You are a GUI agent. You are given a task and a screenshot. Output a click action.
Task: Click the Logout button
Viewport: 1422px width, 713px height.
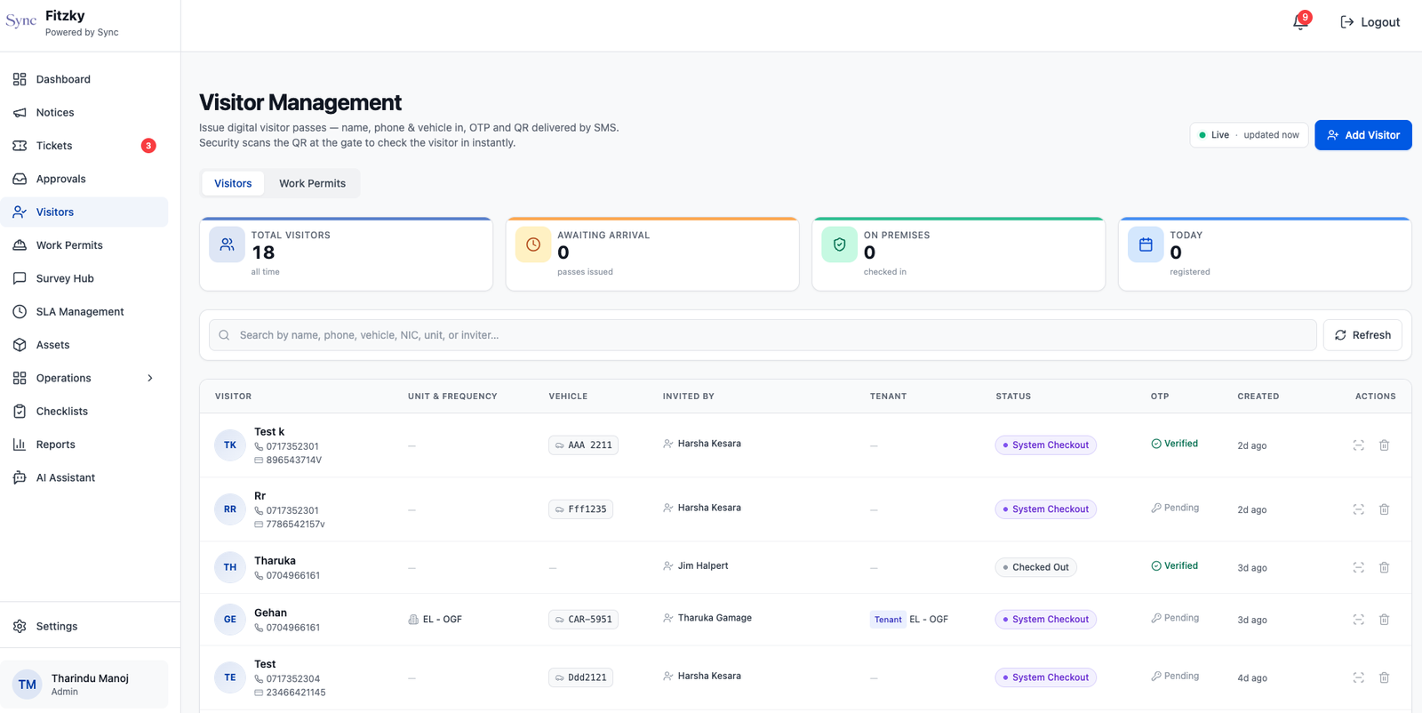pyautogui.click(x=1370, y=22)
